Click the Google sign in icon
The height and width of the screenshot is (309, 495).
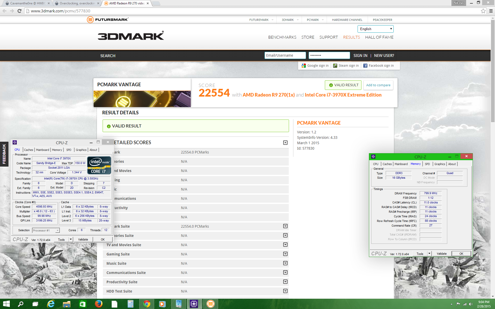(304, 66)
